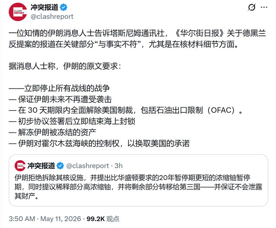Click the line 立即停止所有战线的战争
The width and height of the screenshot is (276, 228).
click(x=59, y=88)
